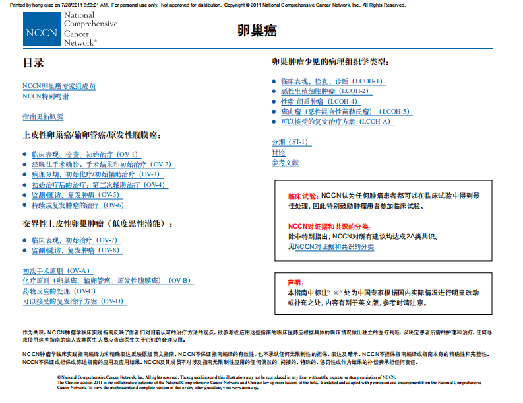Open 化疗原则 (OV-B) link

coord(108,281)
